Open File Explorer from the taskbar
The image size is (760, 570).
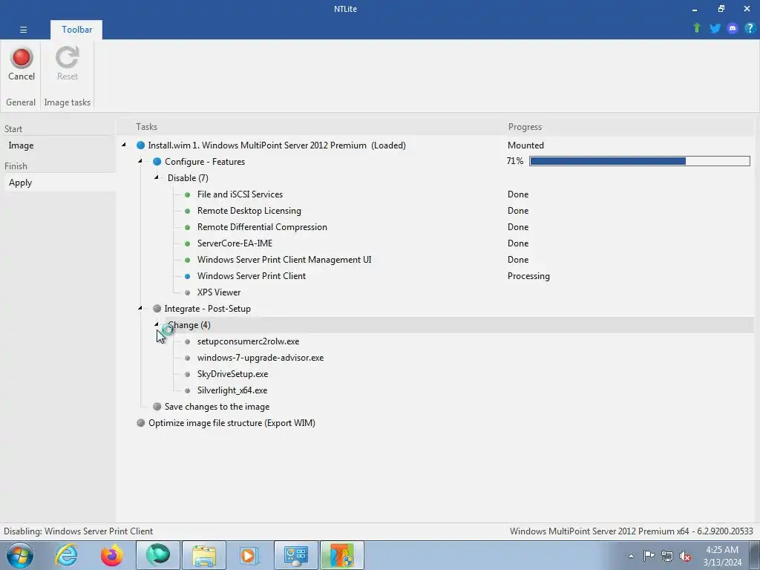(204, 555)
